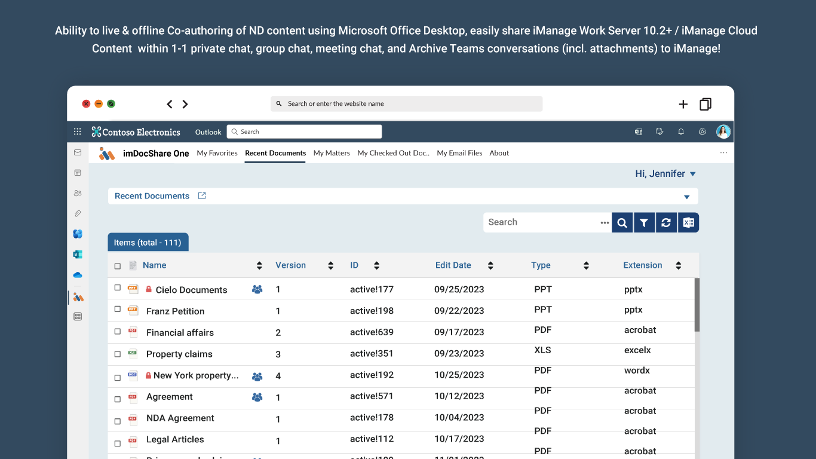Screen dimensions: 816x459
Task: Open OneDrive from the sidebar
Action: pos(78,275)
